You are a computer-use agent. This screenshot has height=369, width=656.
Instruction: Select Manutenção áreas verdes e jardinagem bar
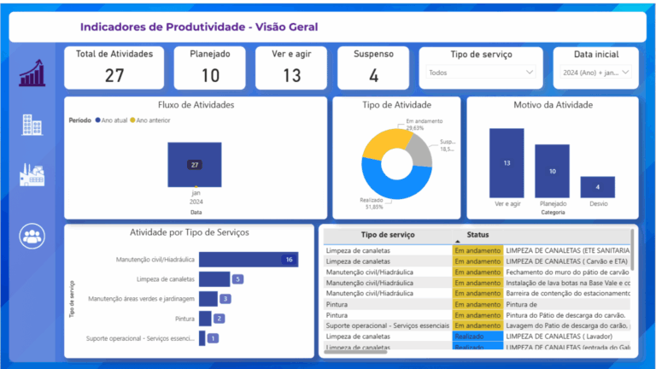[208, 299]
